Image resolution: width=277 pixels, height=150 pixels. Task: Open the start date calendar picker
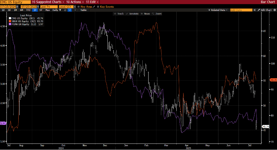pos(17,7)
